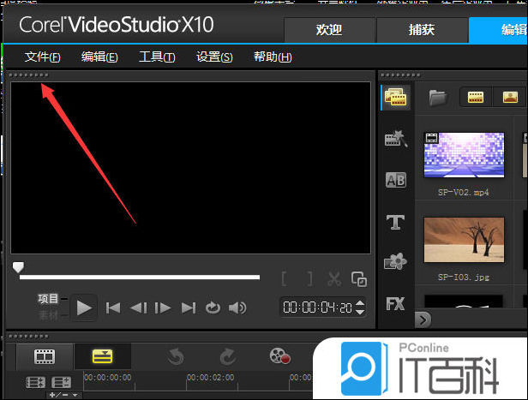Image resolution: width=528 pixels, height=400 pixels.
Task: Expand the library panel arrow button
Action: (423, 319)
